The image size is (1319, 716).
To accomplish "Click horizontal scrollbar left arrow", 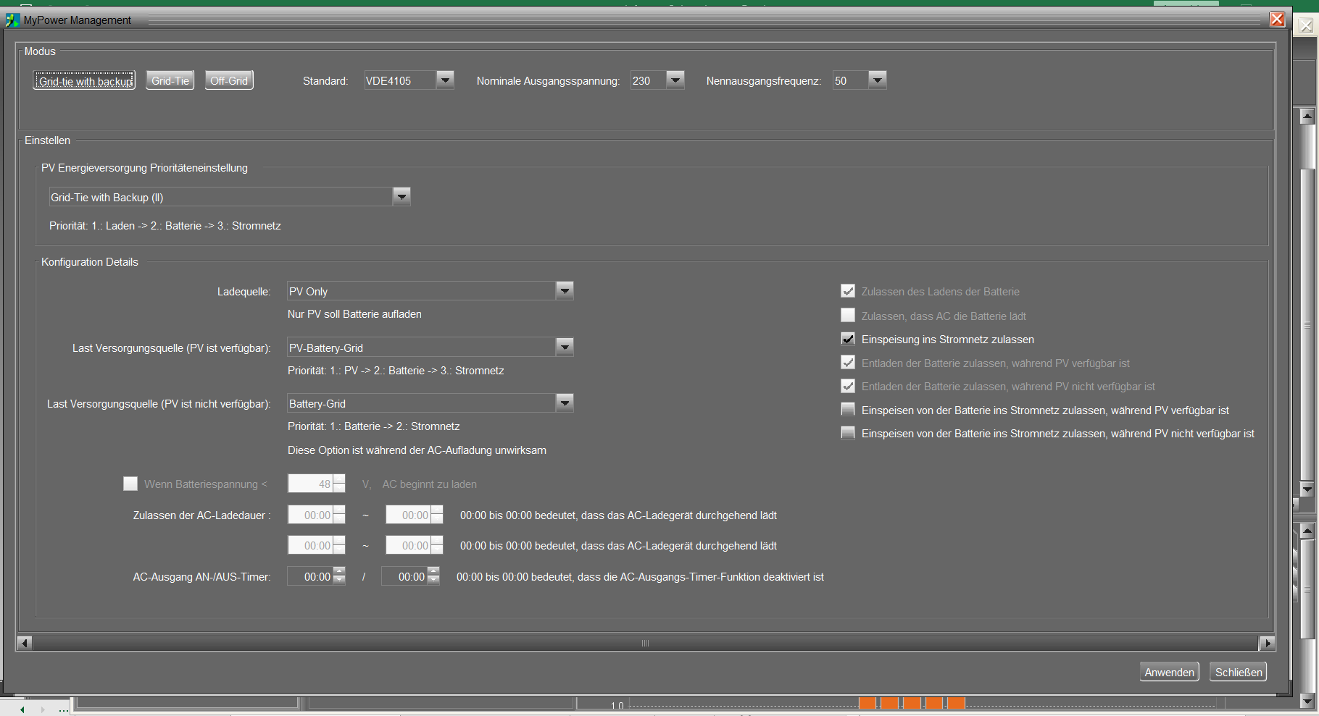I will click(x=25, y=643).
